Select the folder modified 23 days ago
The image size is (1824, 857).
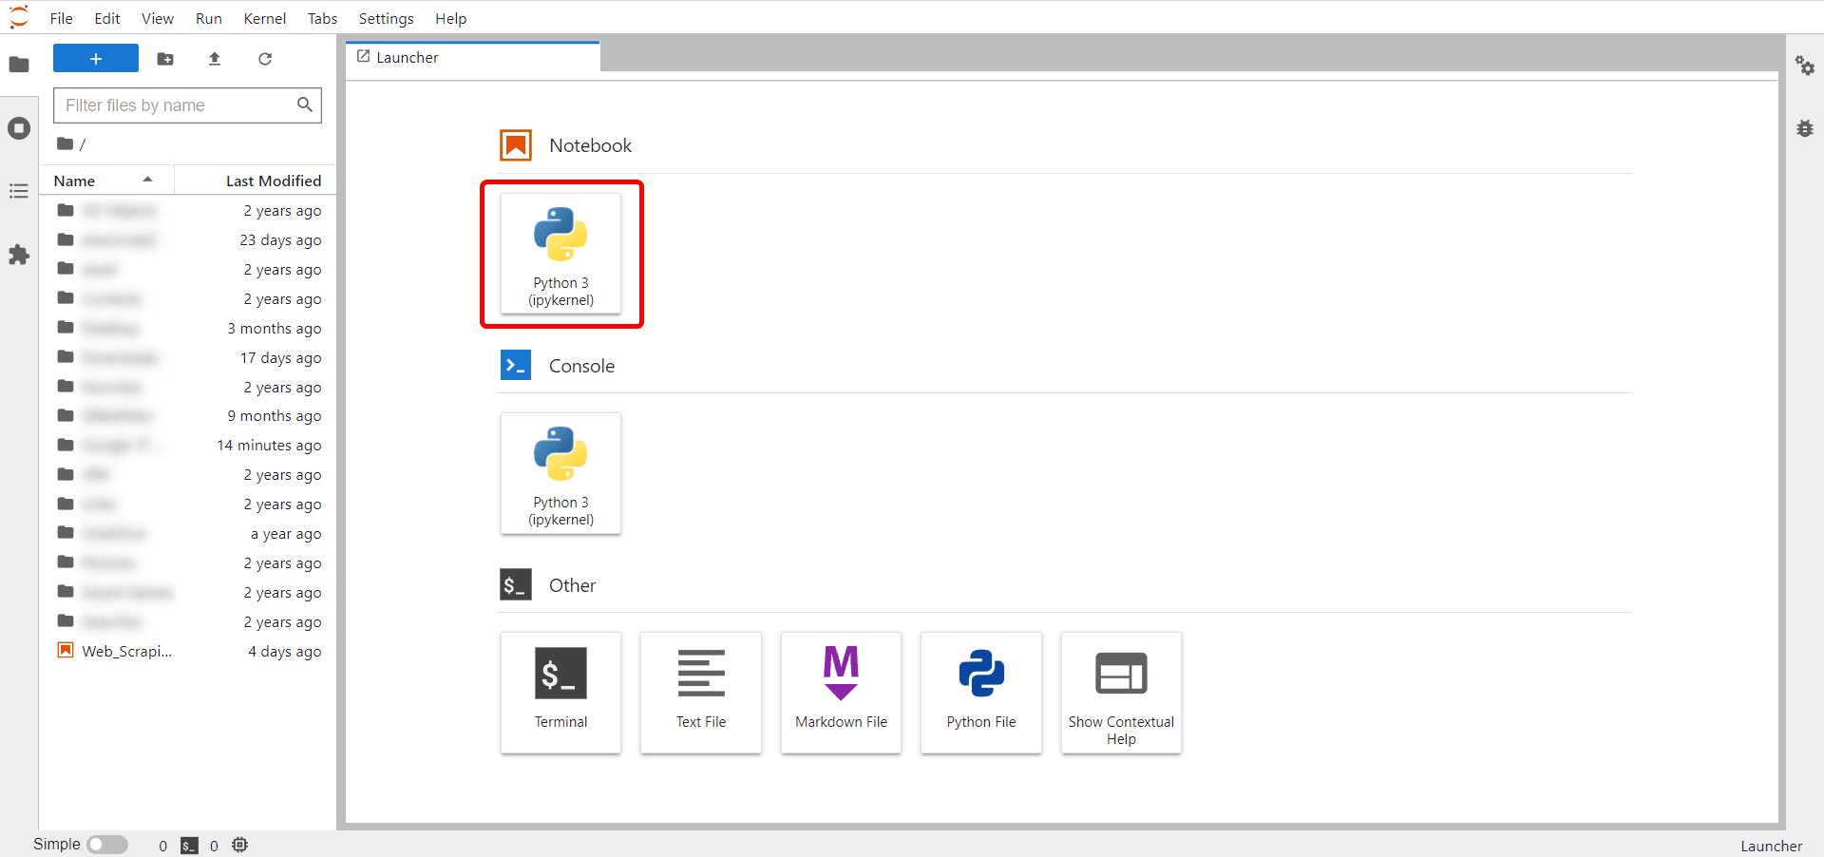click(x=188, y=240)
